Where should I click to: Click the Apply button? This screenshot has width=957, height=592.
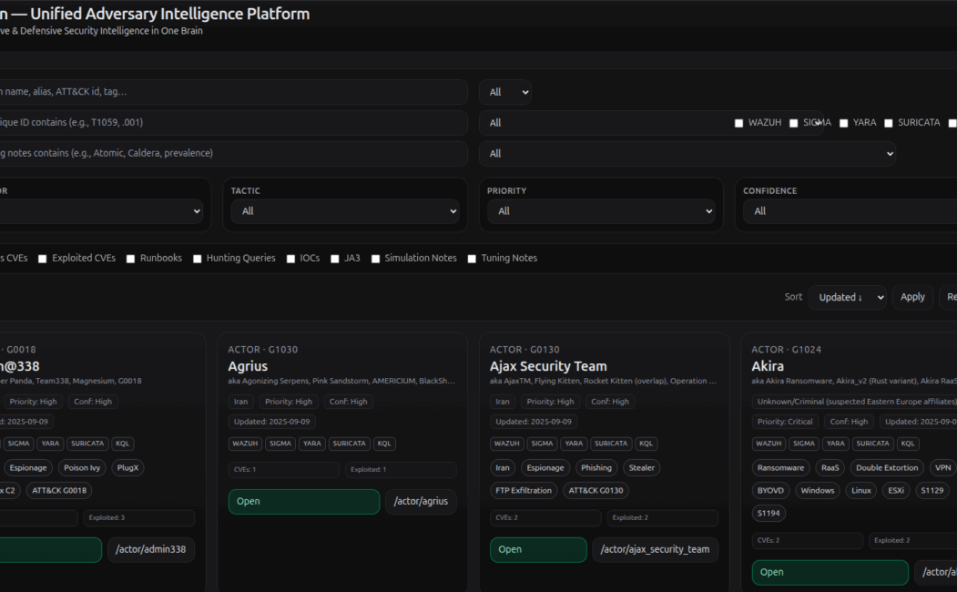(912, 297)
